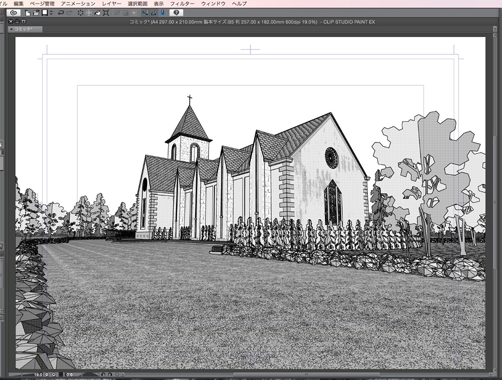Viewport: 502px width, 380px height.
Task: Toggle snap to ruler
Action: (x=146, y=13)
